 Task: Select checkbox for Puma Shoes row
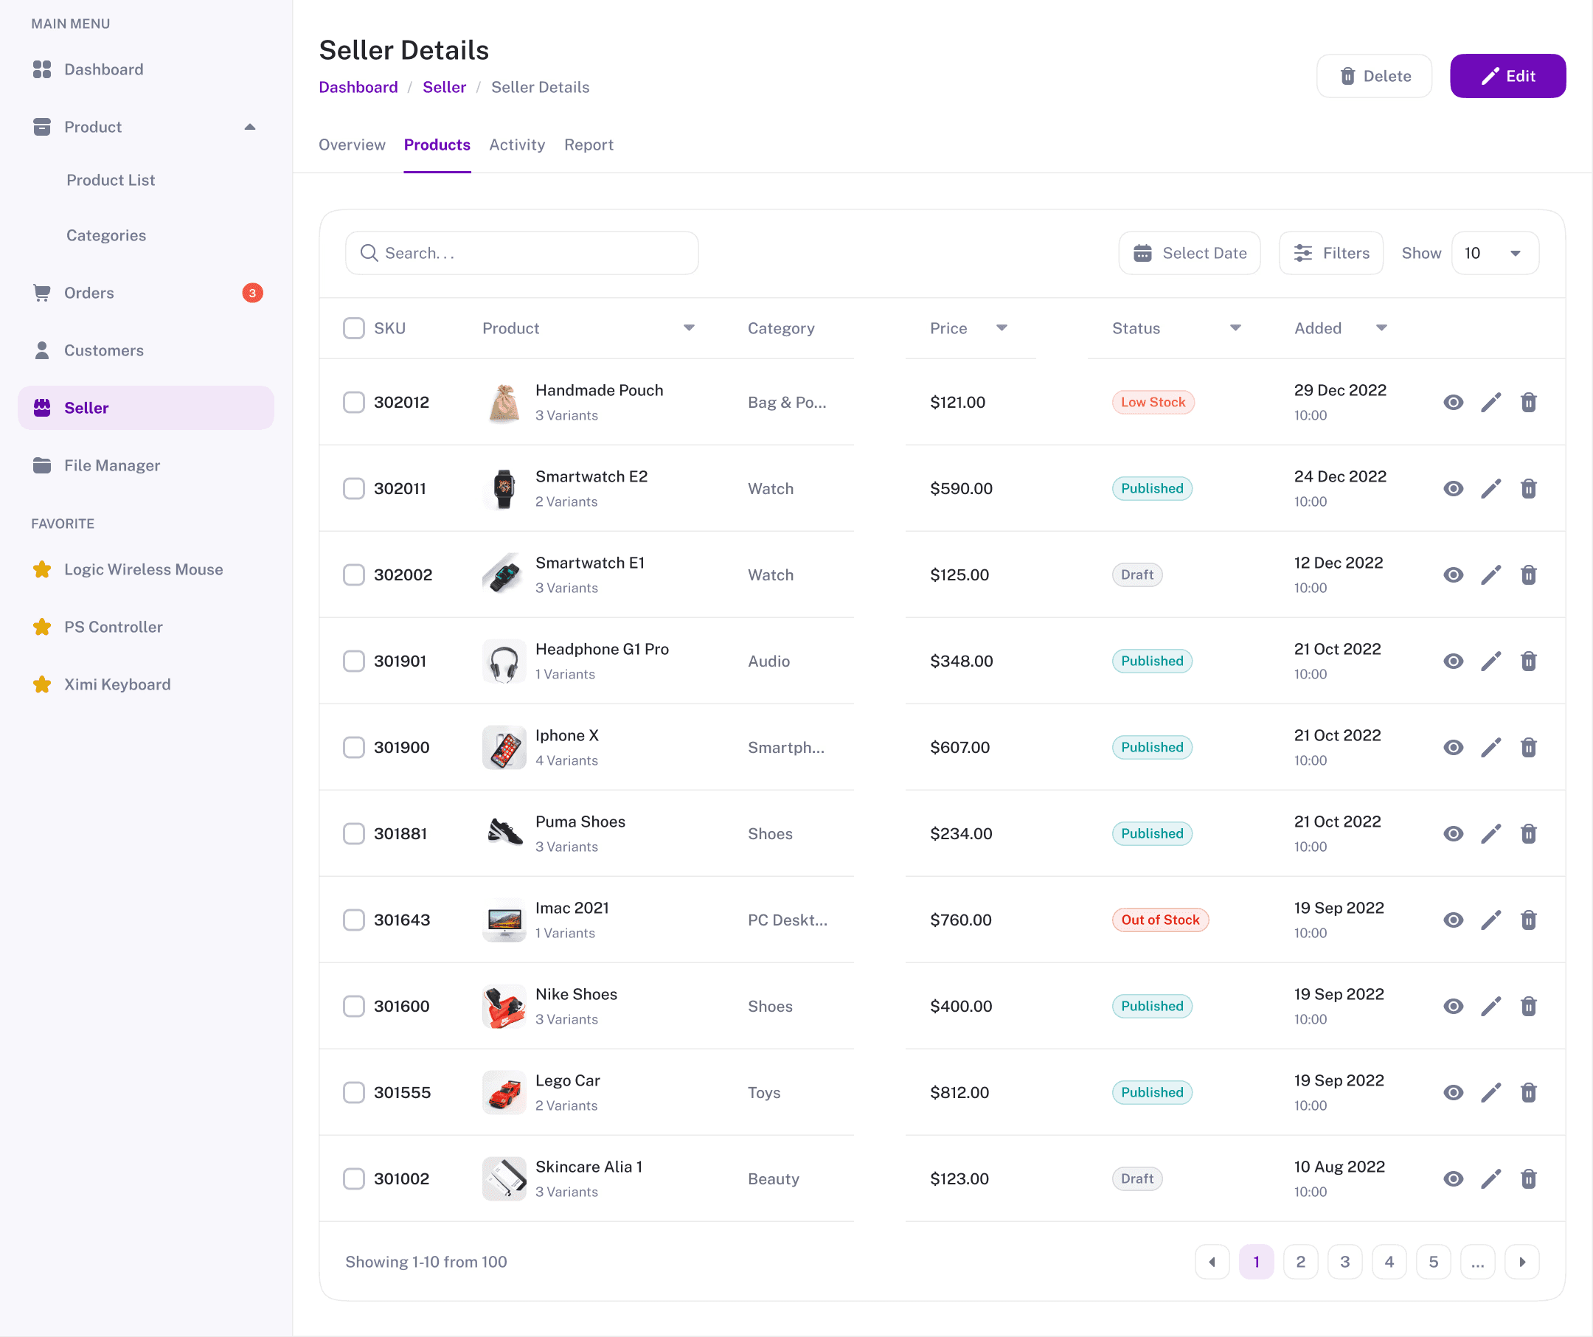coord(353,833)
